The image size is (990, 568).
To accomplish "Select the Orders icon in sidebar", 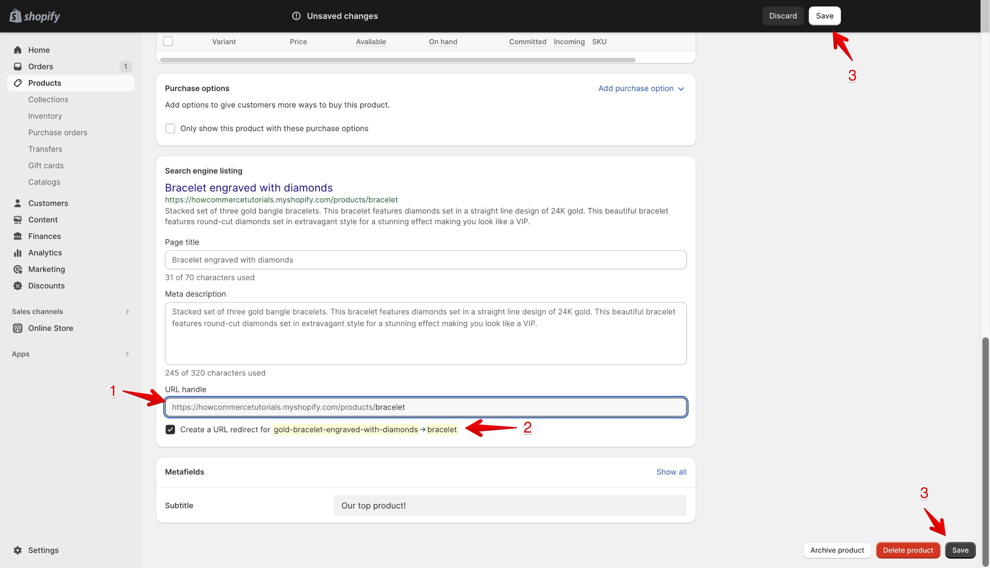I will [18, 66].
